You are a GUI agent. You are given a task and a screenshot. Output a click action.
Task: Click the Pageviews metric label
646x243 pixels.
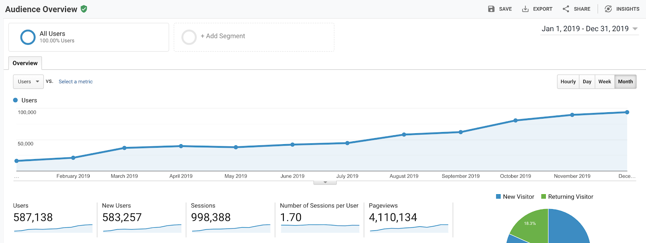coord(383,205)
